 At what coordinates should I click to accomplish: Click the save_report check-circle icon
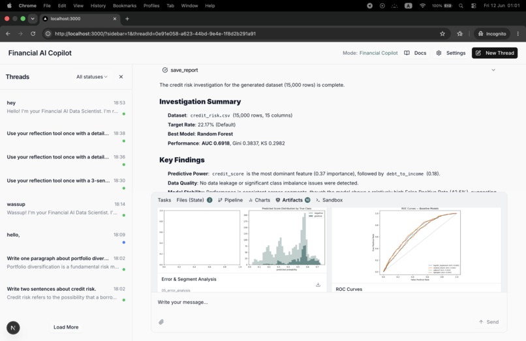coord(165,70)
